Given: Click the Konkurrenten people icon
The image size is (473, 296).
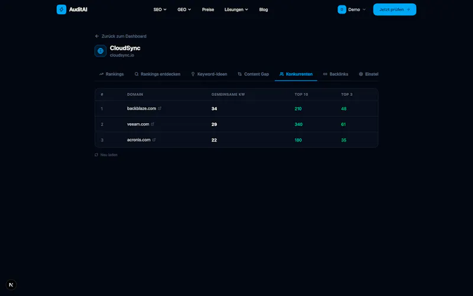Looking at the screenshot, I should pos(282,74).
